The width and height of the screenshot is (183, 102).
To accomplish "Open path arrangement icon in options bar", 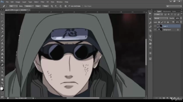I will (60, 6).
